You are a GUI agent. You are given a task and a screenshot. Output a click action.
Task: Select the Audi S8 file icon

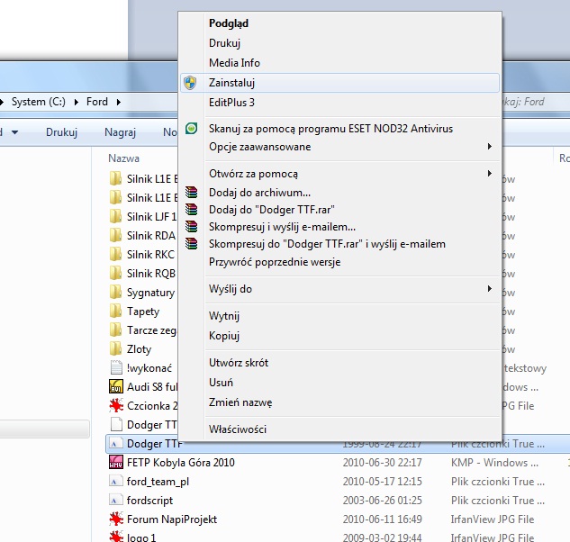[115, 387]
